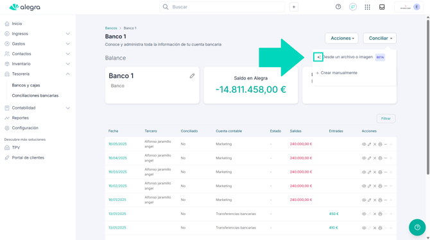Click the -14.811.458,00 € balance value
Screen dimensions: 430x240
pos(251,90)
